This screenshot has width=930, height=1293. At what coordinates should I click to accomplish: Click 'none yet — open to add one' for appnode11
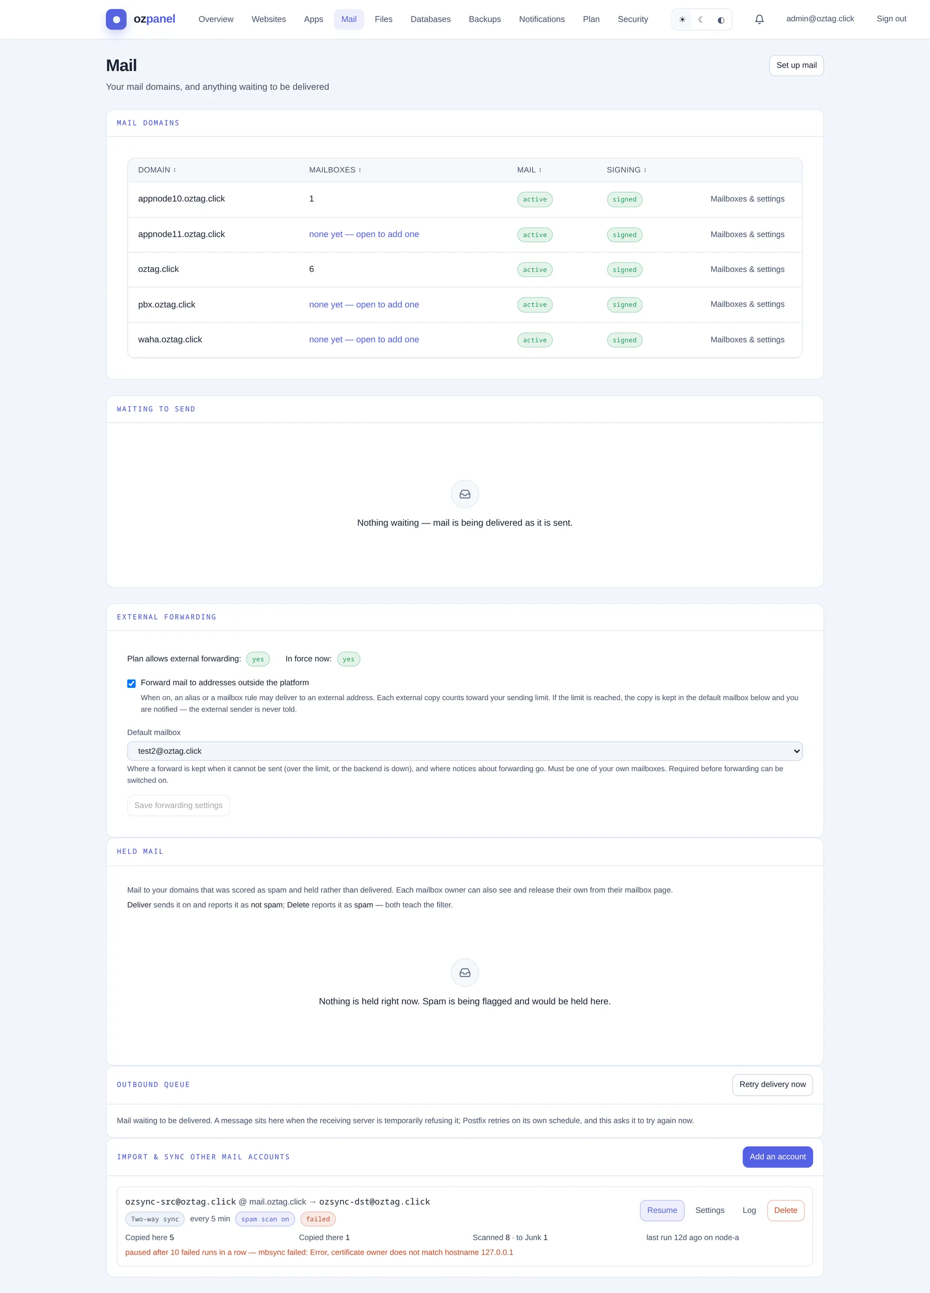point(364,234)
